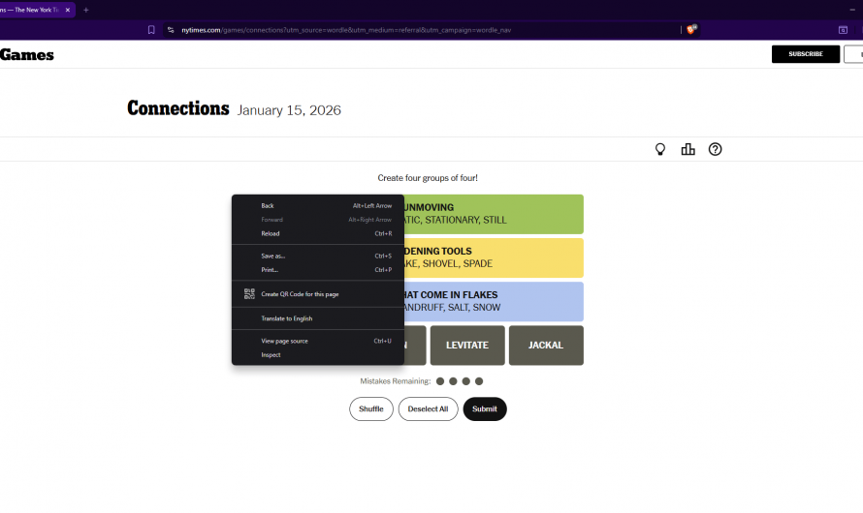Choose Reload in the context menu
The image size is (863, 513).
click(x=271, y=233)
